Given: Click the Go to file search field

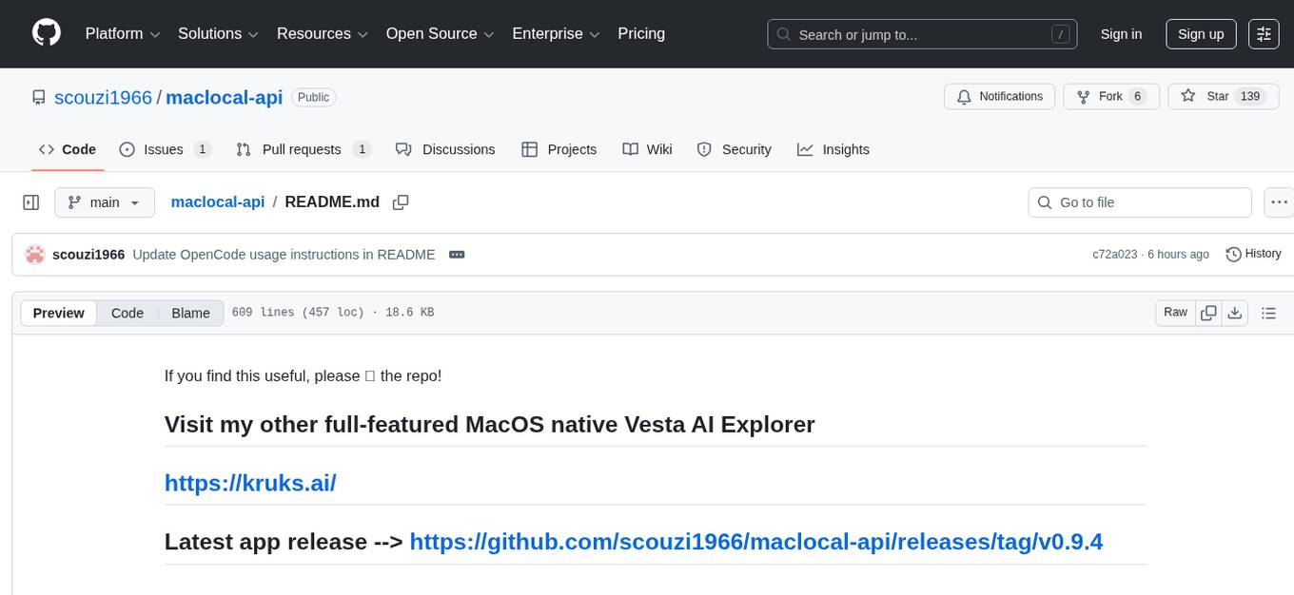Looking at the screenshot, I should pos(1139,202).
